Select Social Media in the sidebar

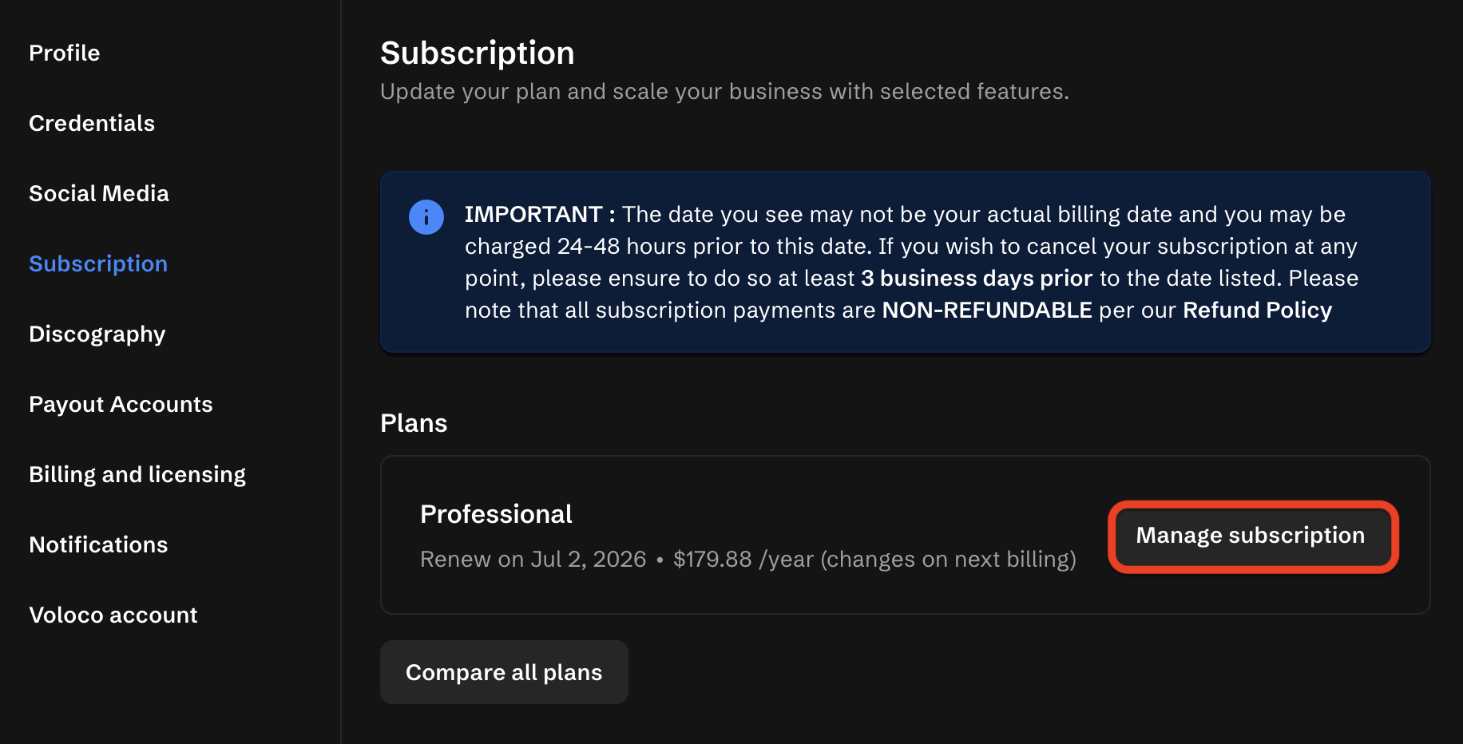tap(99, 194)
